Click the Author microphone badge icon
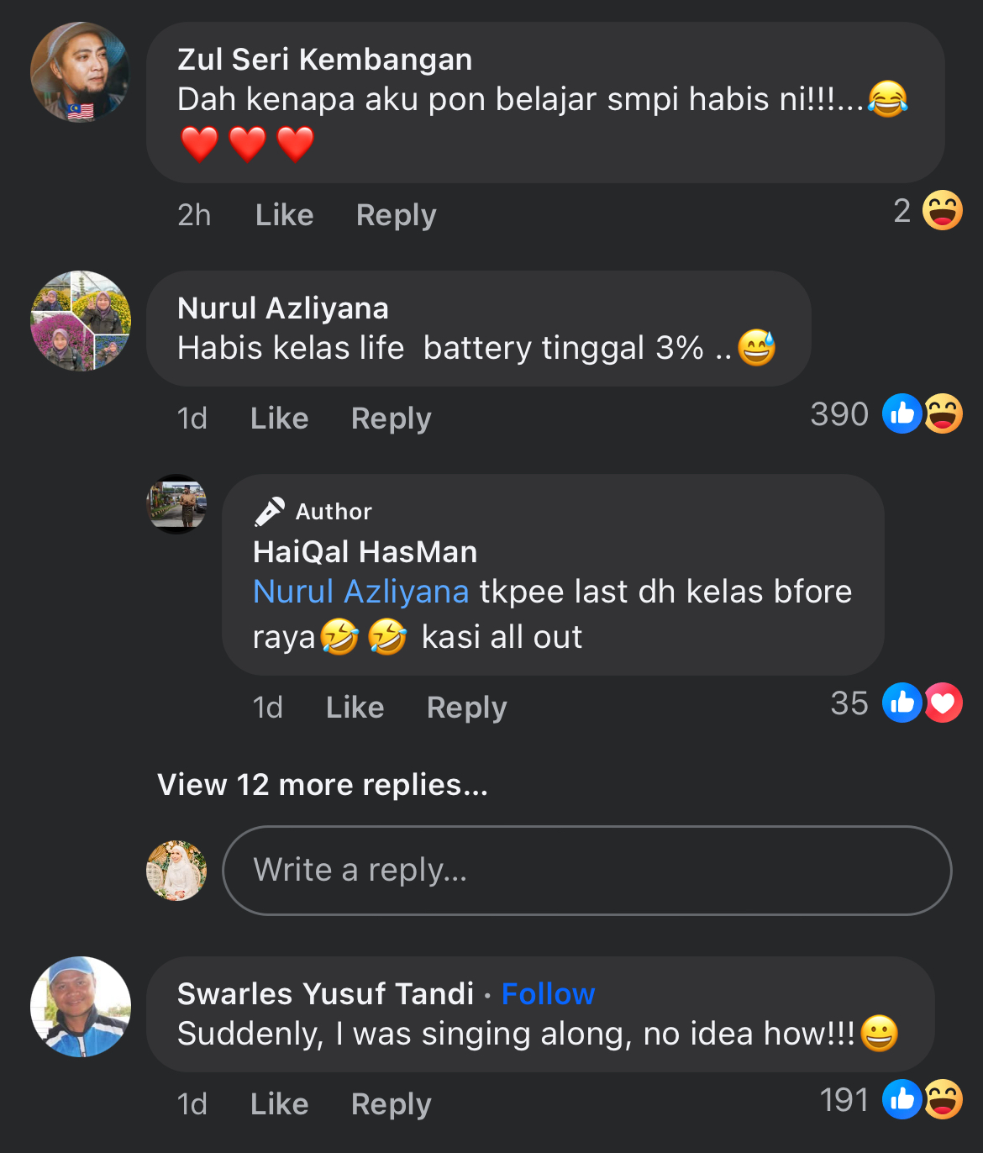The height and width of the screenshot is (1153, 983). point(270,511)
